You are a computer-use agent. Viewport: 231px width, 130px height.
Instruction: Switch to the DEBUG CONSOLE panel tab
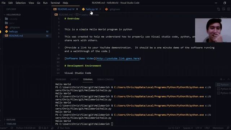pos(105,79)
